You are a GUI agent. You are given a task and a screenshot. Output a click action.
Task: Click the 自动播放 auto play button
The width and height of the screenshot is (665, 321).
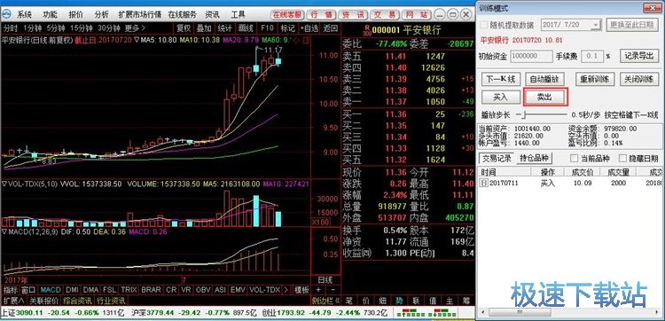[544, 79]
